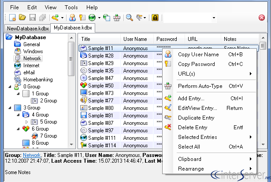The width and height of the screenshot is (271, 182).
Task: Open the Selected Entries submenu
Action: (209, 137)
